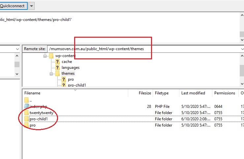This screenshot has width=244, height=159.
Task: Click the wp-content folder icon in tree
Action: click(51, 56)
